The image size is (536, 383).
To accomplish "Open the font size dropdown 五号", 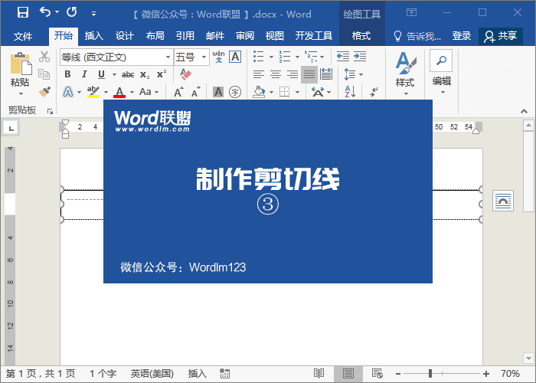I will (x=204, y=57).
